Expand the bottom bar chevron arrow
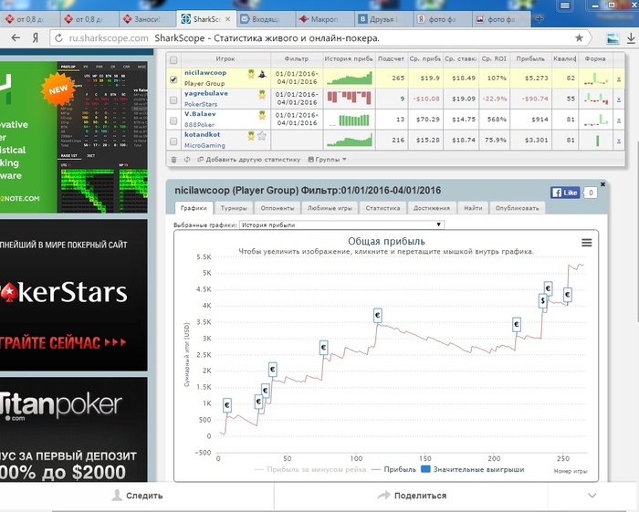 pyautogui.click(x=592, y=496)
